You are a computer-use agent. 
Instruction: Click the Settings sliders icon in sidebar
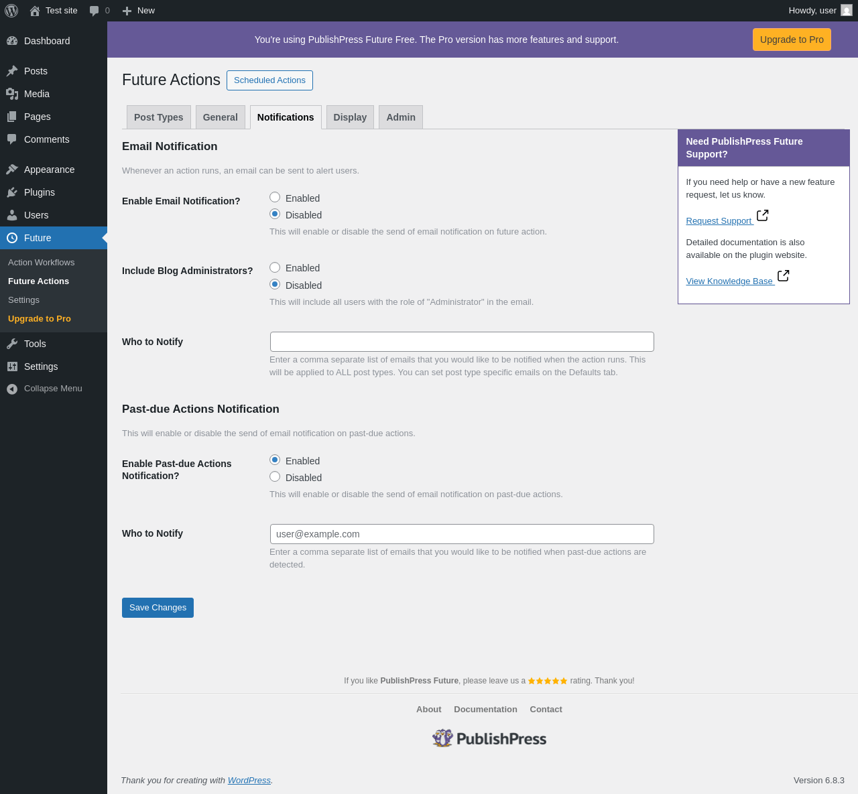point(12,367)
